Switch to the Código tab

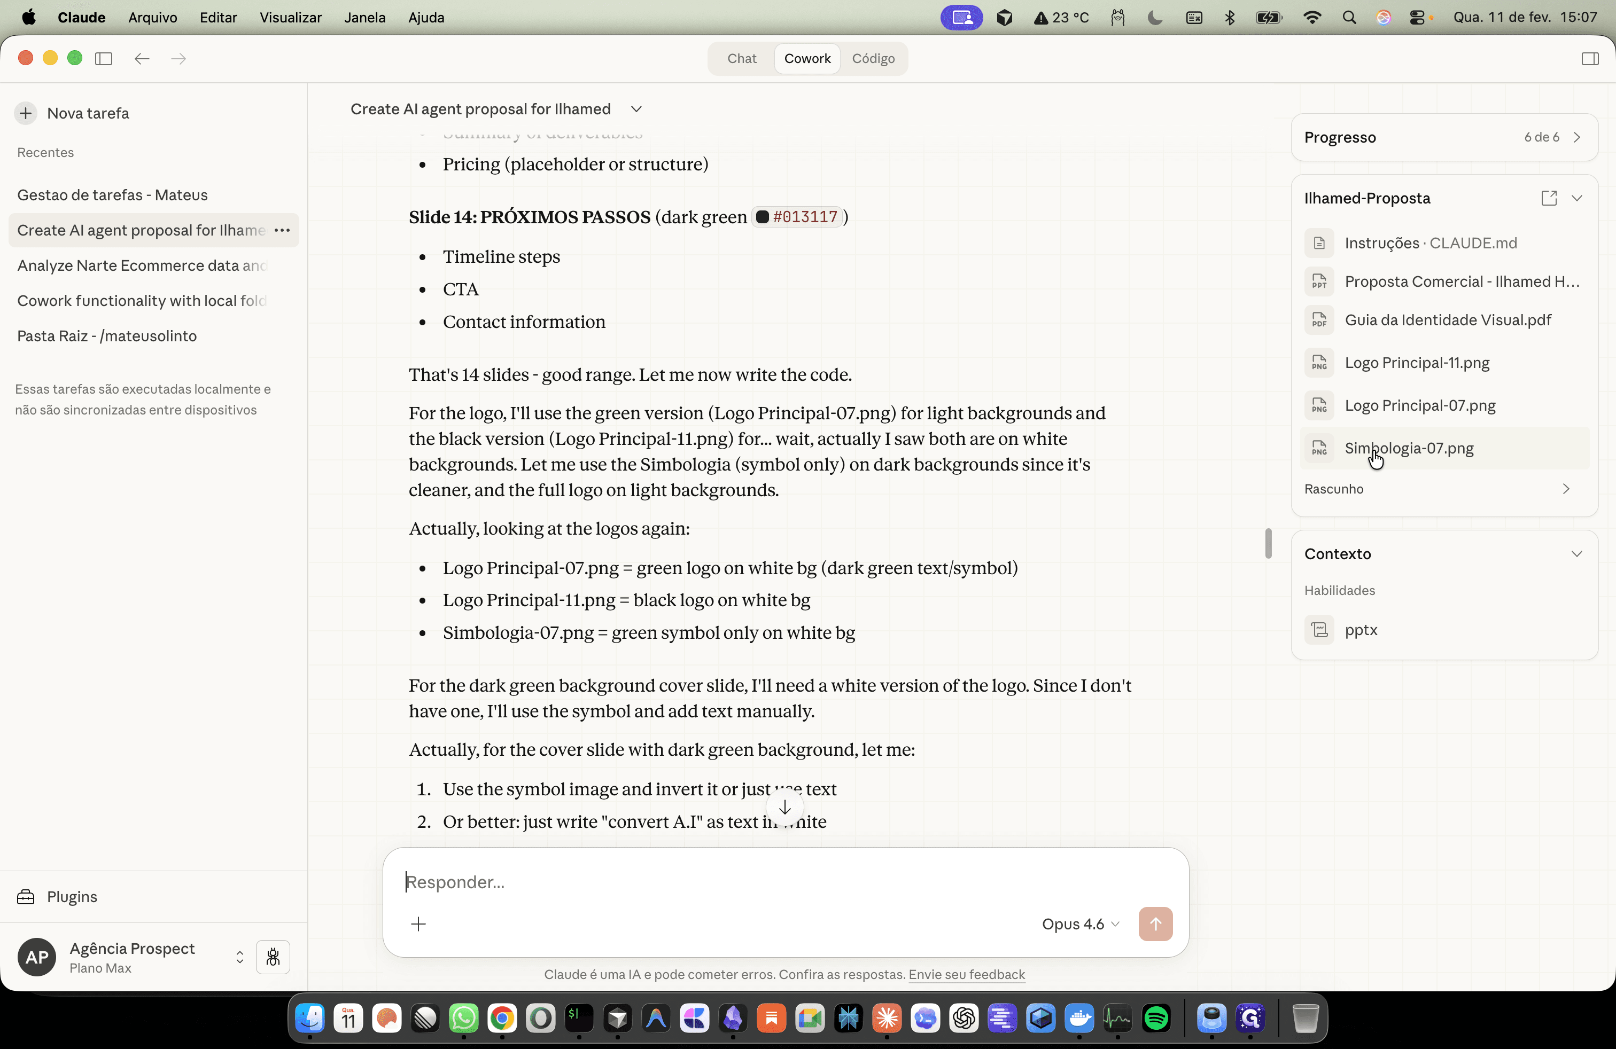click(x=873, y=58)
